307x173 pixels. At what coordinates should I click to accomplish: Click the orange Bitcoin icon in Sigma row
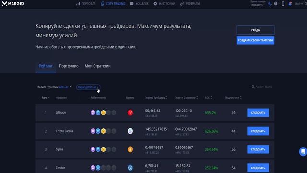click(130, 149)
